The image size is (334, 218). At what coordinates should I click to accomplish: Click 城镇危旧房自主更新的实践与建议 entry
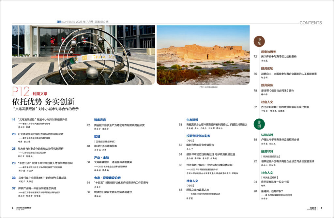(113, 192)
